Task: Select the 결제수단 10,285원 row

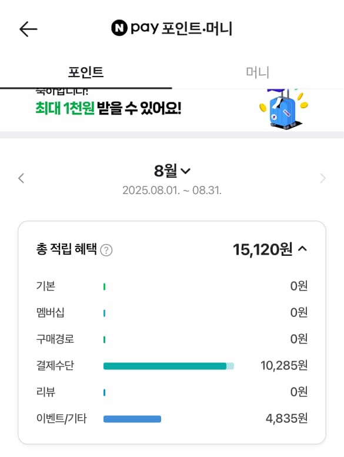Action: [172, 365]
